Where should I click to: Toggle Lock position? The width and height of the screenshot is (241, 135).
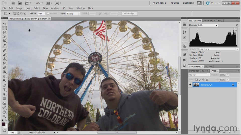click(203, 79)
